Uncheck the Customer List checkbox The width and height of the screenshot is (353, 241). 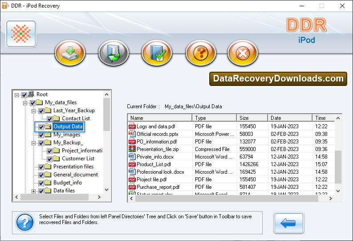(x=49, y=159)
